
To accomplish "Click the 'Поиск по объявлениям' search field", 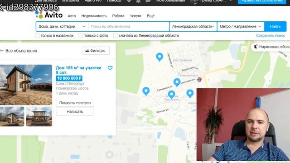I will coord(129,27).
